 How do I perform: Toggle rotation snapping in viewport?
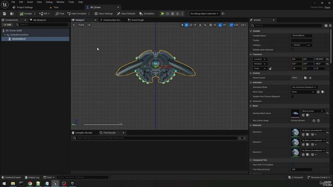[220, 25]
